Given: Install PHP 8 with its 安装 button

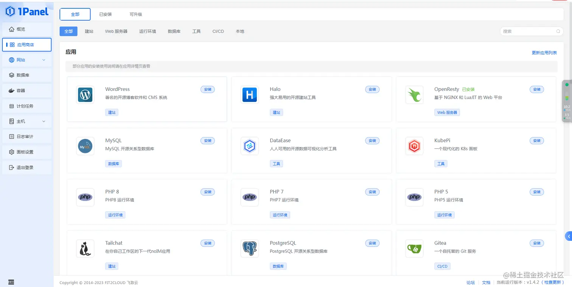Looking at the screenshot, I should [x=208, y=192].
